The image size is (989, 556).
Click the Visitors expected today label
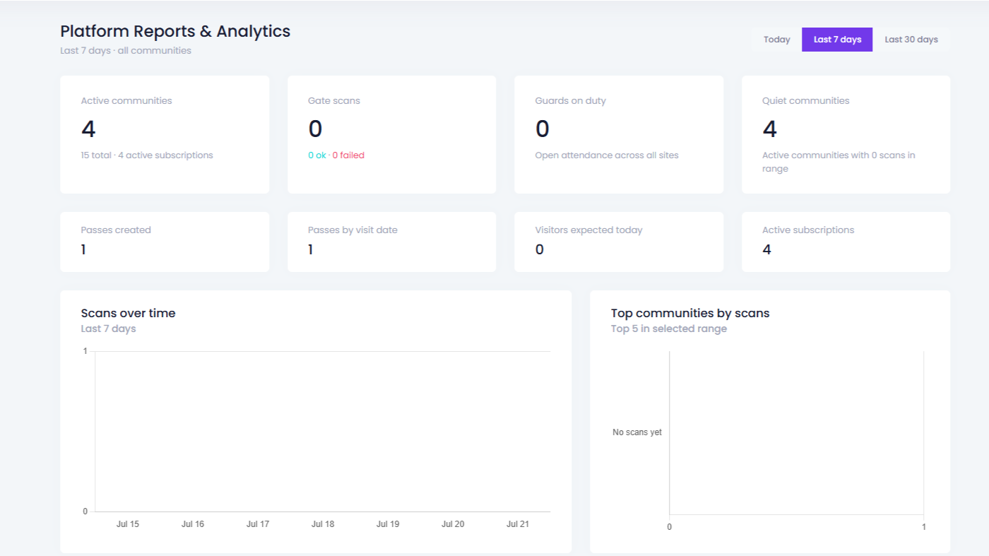point(588,230)
